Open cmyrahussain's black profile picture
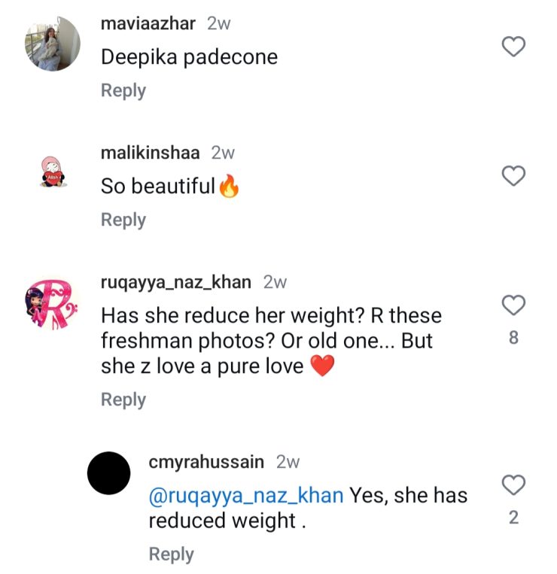Screen dimensions: 557x574 (x=109, y=473)
